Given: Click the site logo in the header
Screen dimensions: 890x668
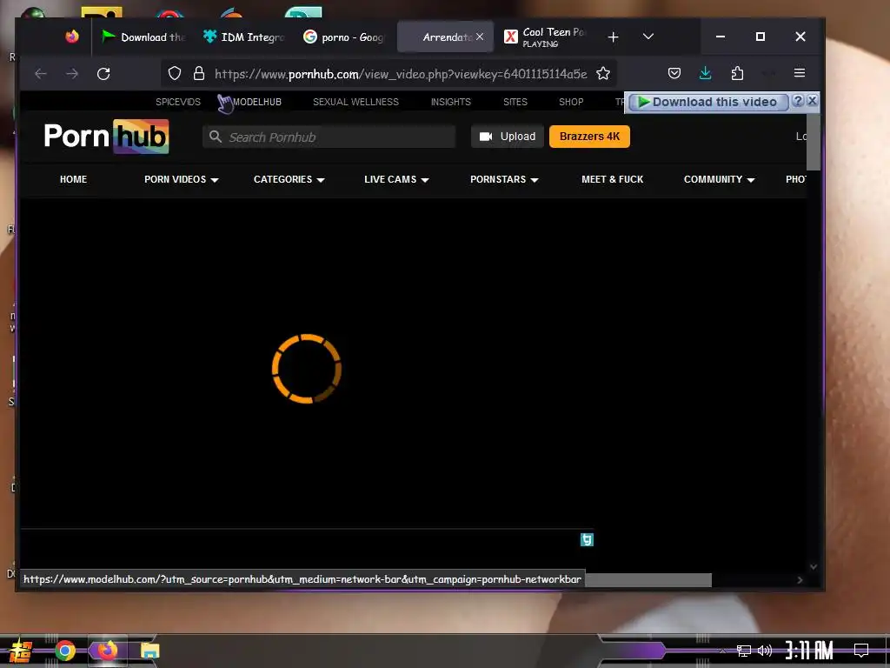Looking at the screenshot, I should 106,137.
